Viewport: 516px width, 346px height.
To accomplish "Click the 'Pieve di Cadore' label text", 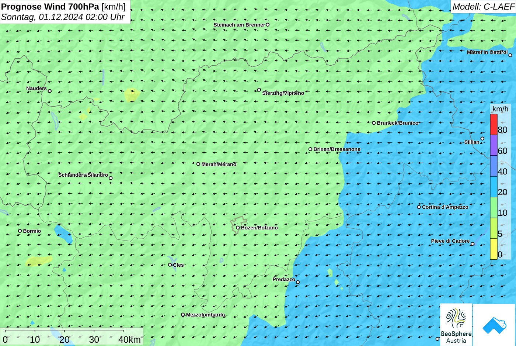I will tap(450, 241).
